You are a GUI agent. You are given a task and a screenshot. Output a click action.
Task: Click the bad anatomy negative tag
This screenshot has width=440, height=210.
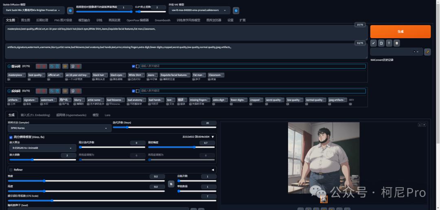pos(135,100)
